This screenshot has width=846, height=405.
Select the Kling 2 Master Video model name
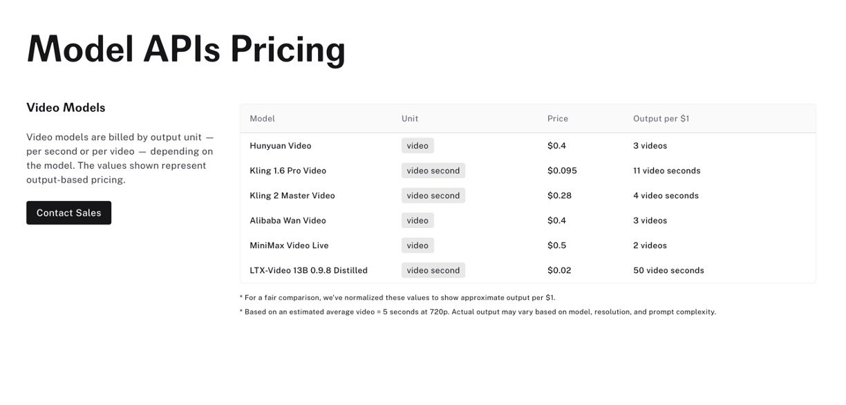point(292,196)
